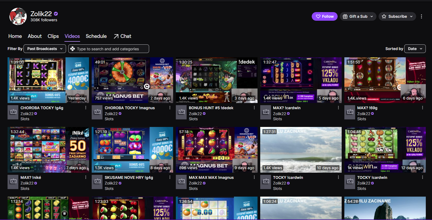Click the verified badge next to Zolik22 header
Image resolution: width=432 pixels, height=220 pixels.
pyautogui.click(x=56, y=14)
